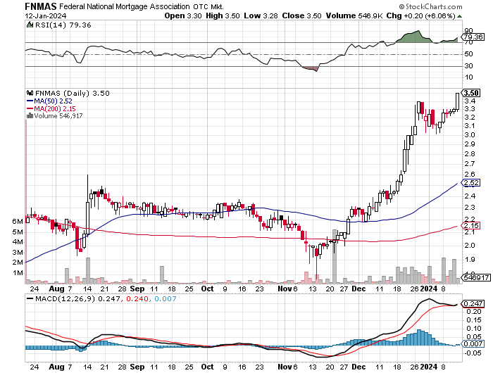Click the candlestick icon beside FNMAS (Daily)
This screenshot has width=493, height=373.
[x=30, y=93]
